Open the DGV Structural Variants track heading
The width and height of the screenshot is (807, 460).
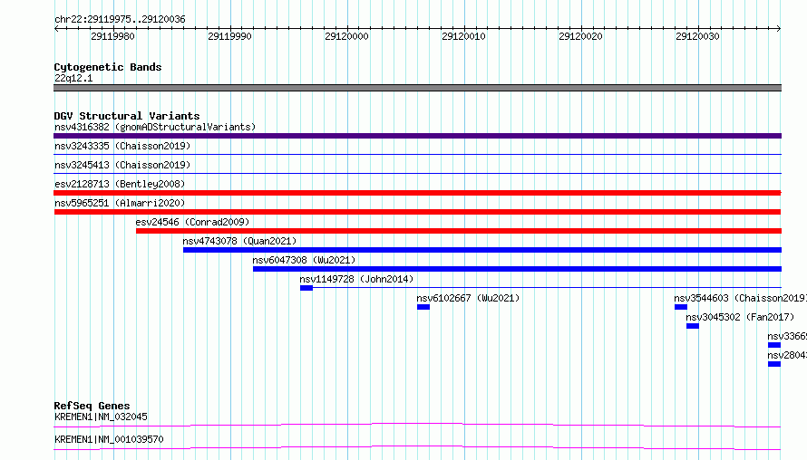pos(127,116)
